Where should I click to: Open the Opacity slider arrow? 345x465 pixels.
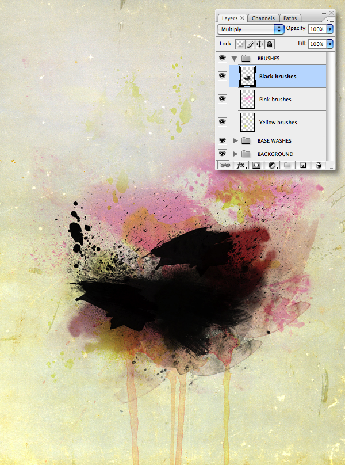[x=330, y=29]
